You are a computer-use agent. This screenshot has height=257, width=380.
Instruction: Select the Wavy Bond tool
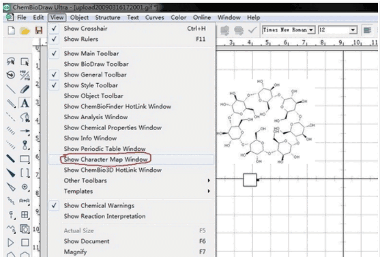(x=11, y=200)
